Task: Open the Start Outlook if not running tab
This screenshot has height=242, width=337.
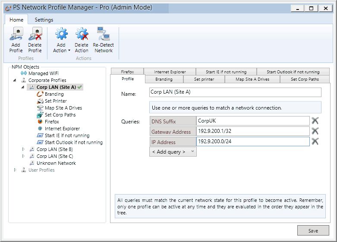Action: (293, 72)
